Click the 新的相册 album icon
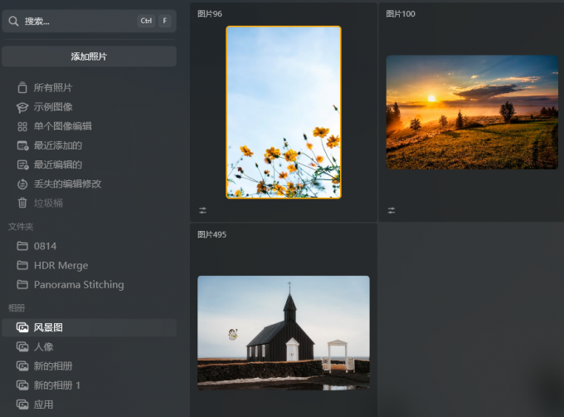This screenshot has height=417, width=564. (22, 365)
